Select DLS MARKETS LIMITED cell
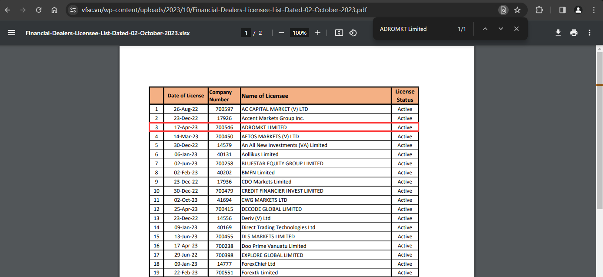Image resolution: width=603 pixels, height=277 pixels. (316, 237)
